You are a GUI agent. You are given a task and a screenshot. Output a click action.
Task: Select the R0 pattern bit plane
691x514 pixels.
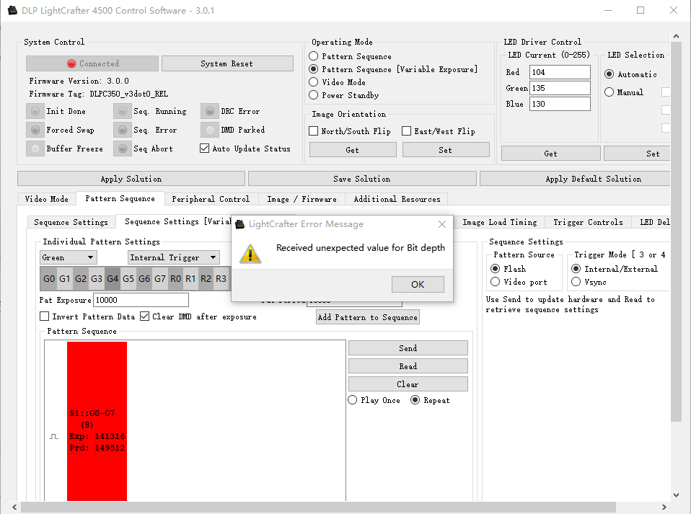(175, 279)
